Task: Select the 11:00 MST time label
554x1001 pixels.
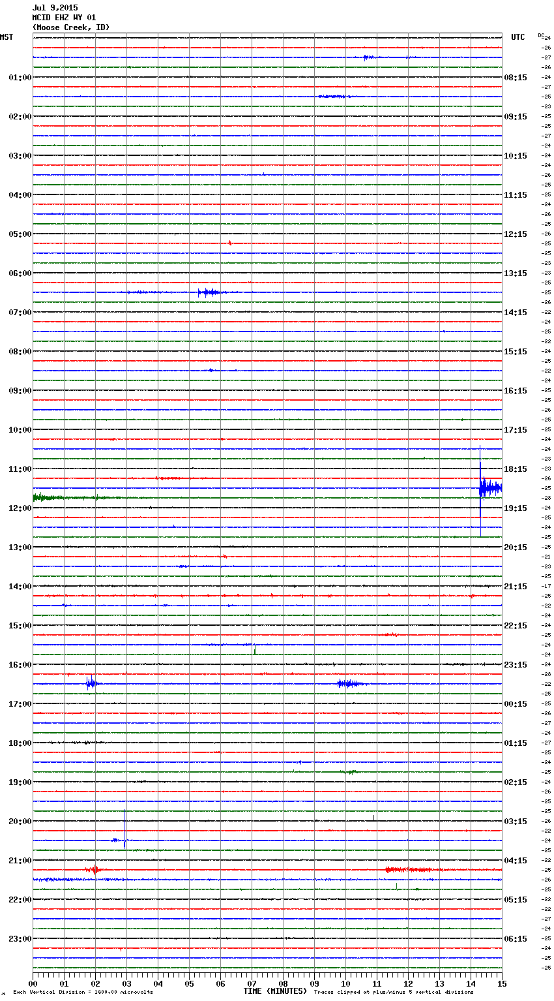Action: pos(20,469)
